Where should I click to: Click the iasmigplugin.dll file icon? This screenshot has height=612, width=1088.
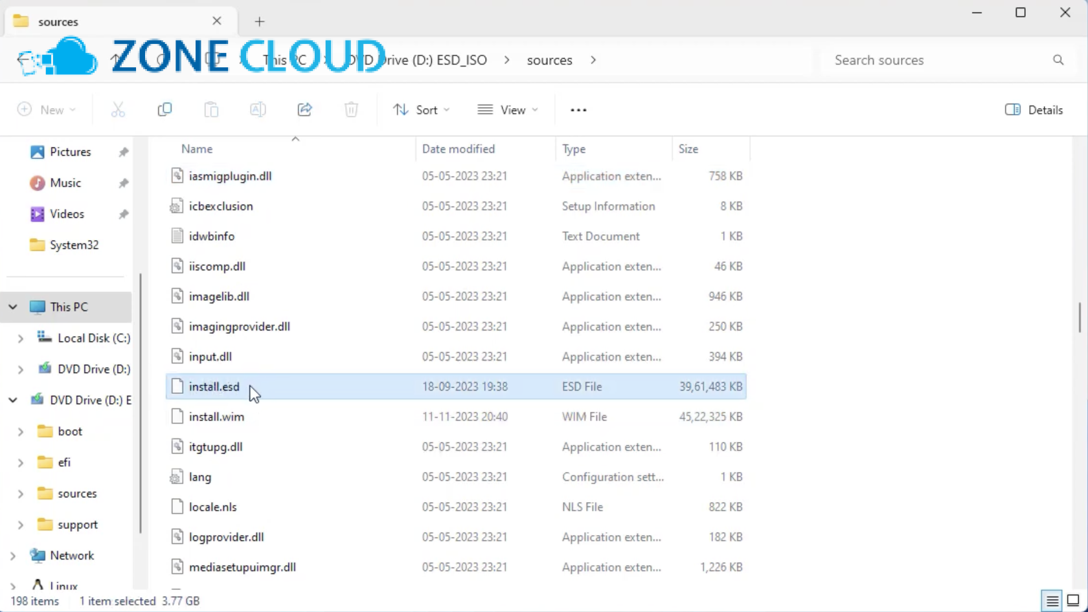pyautogui.click(x=177, y=175)
